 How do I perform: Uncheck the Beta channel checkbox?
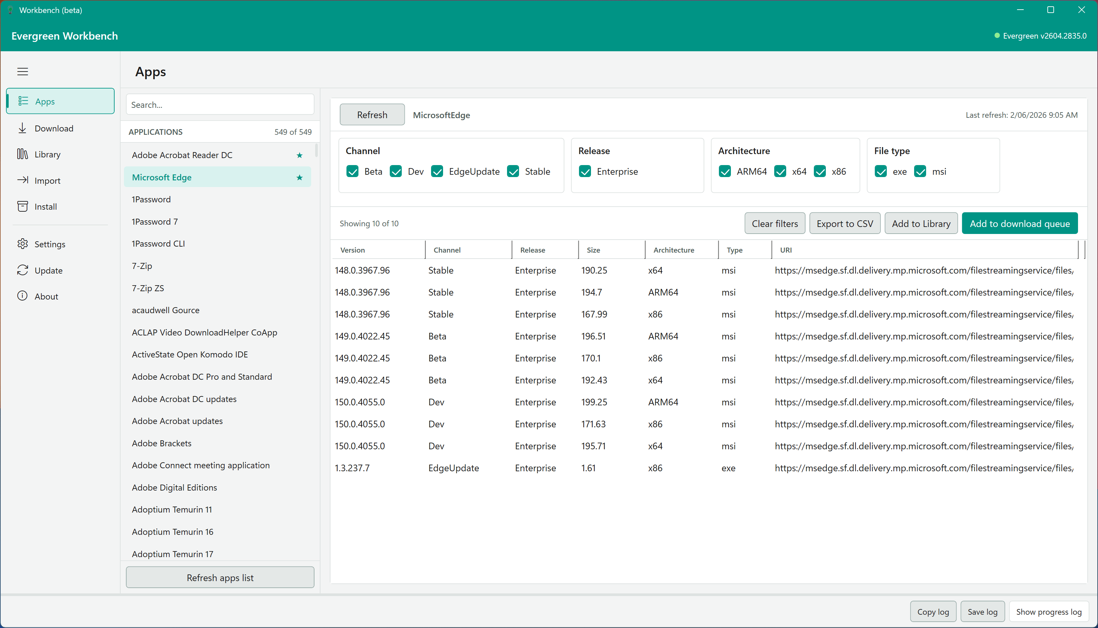pos(353,171)
